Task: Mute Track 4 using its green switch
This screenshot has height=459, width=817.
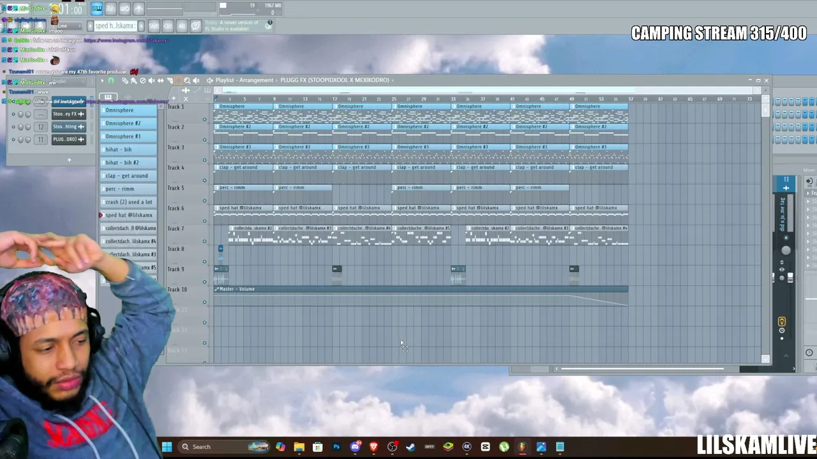Action: [x=205, y=180]
